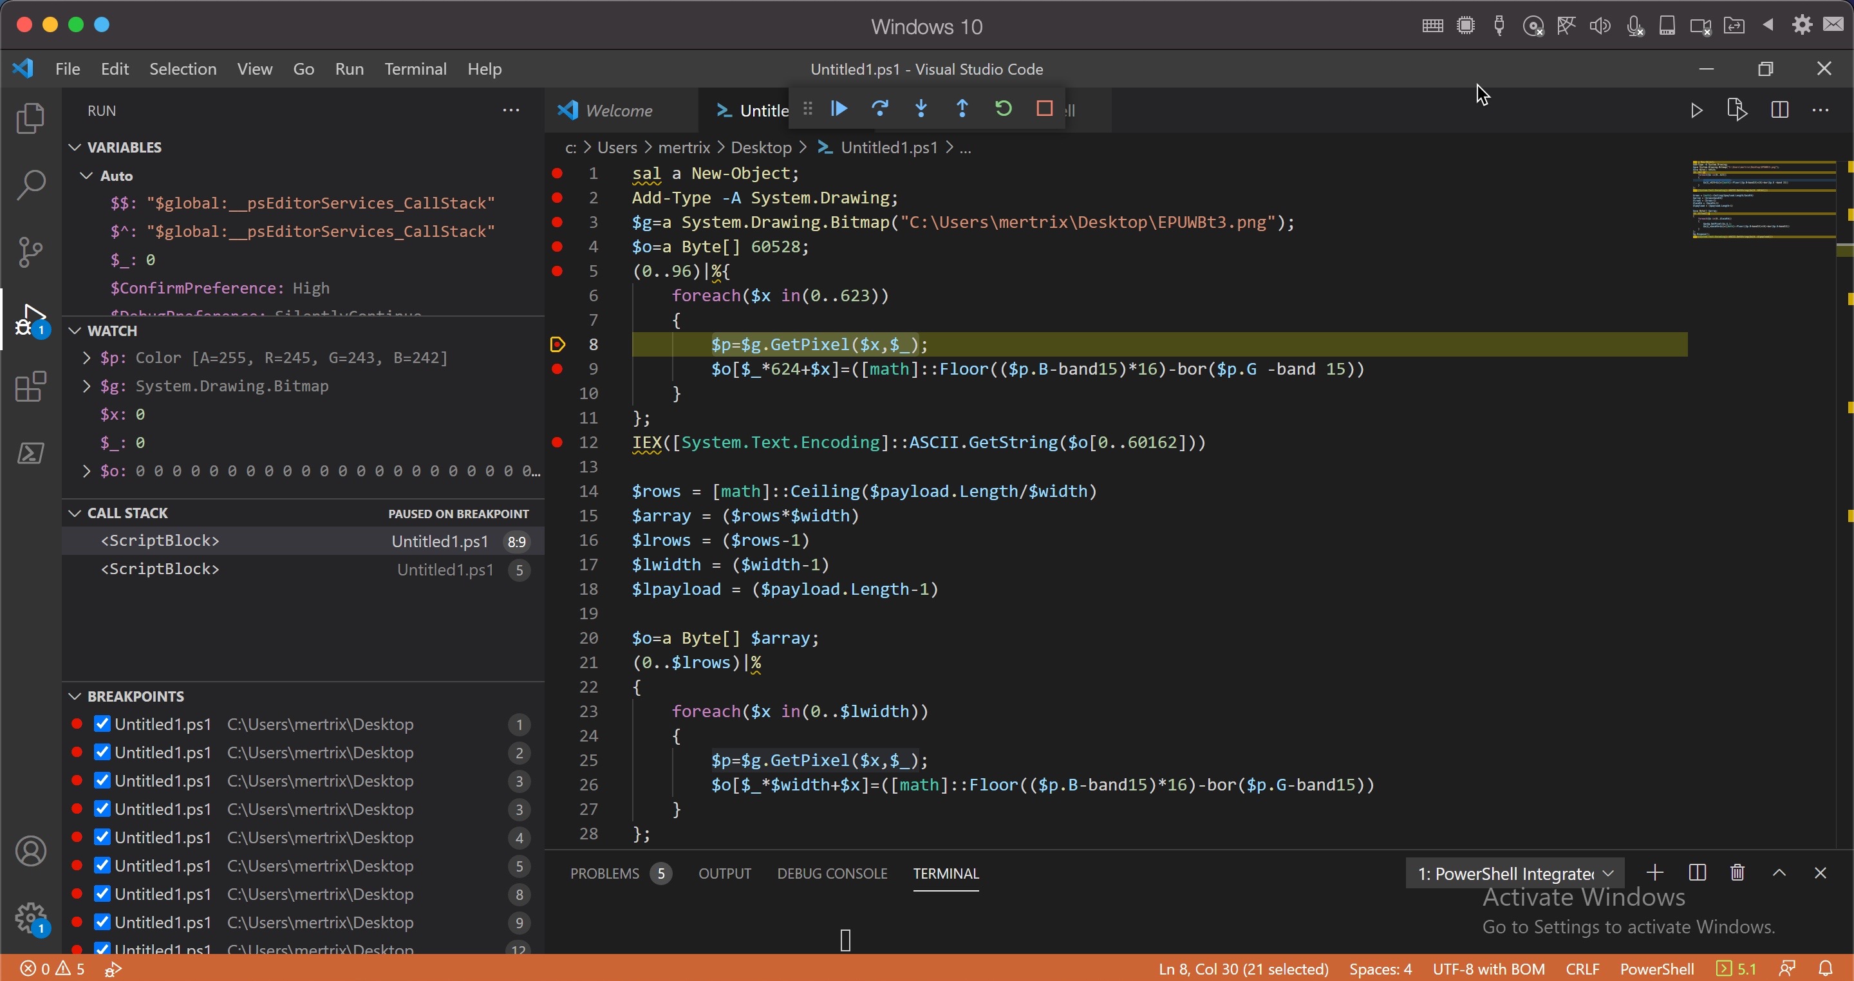
Task: Split the editor to the right
Action: click(1779, 110)
